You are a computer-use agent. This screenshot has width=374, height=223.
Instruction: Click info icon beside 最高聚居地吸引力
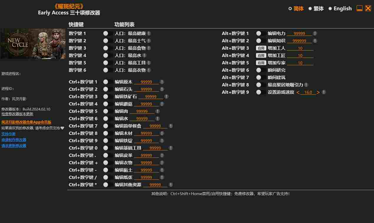coord(306,85)
